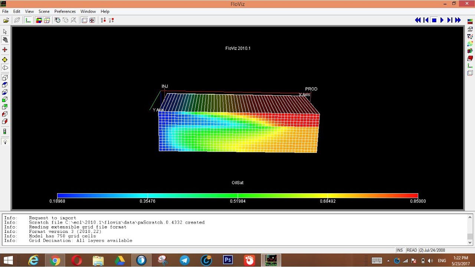This screenshot has width=475, height=267.
Task: Click the yellow crosshair target icon
Action: pos(5,59)
